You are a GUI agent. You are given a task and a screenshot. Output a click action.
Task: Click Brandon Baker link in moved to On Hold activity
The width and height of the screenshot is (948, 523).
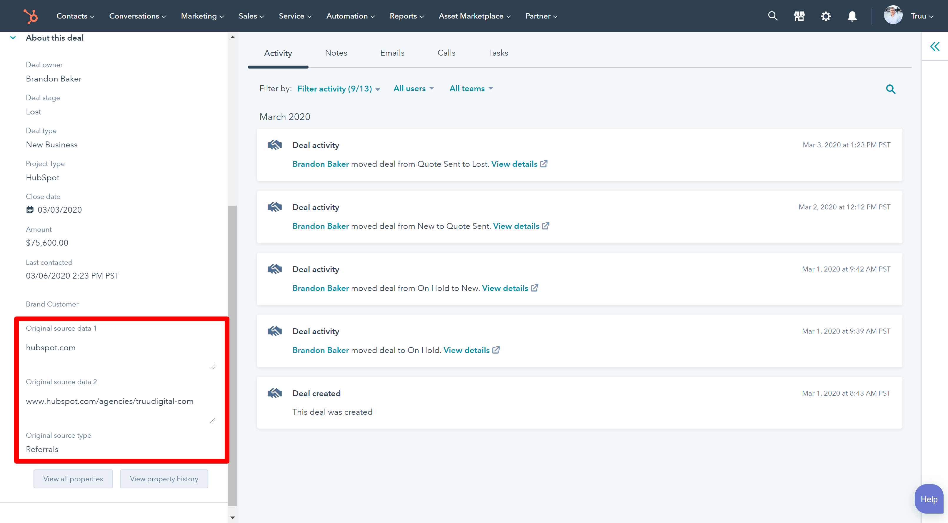[x=321, y=350]
